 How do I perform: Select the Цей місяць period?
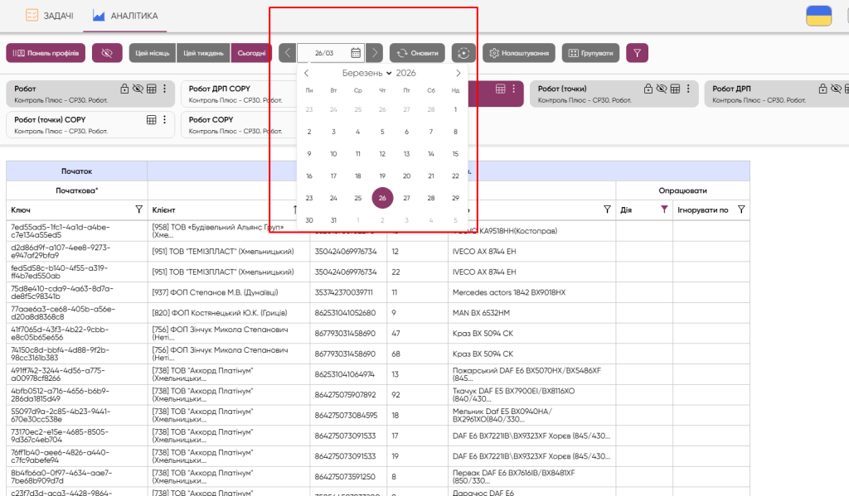153,53
